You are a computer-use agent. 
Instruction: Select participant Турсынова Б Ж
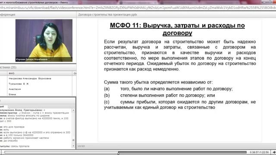point(19,84)
